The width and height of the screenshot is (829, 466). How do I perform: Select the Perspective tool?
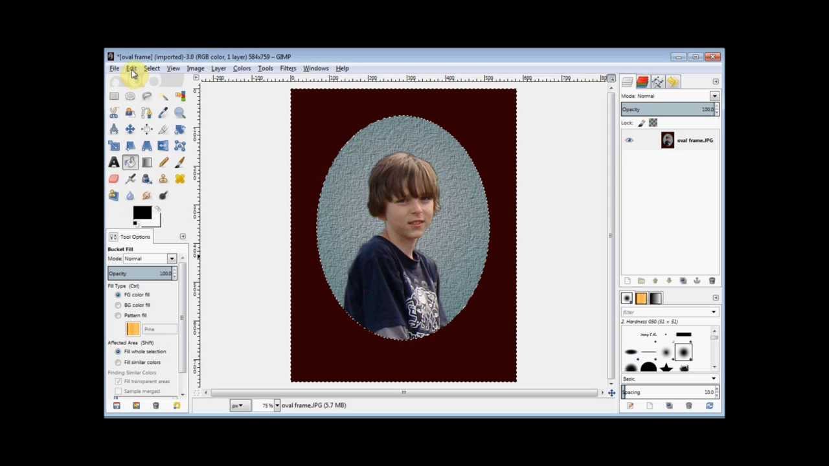pyautogui.click(x=147, y=146)
